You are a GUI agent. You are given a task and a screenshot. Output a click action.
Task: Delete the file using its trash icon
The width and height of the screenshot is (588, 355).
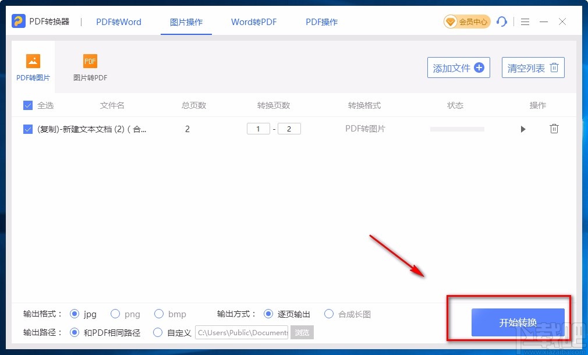(554, 129)
